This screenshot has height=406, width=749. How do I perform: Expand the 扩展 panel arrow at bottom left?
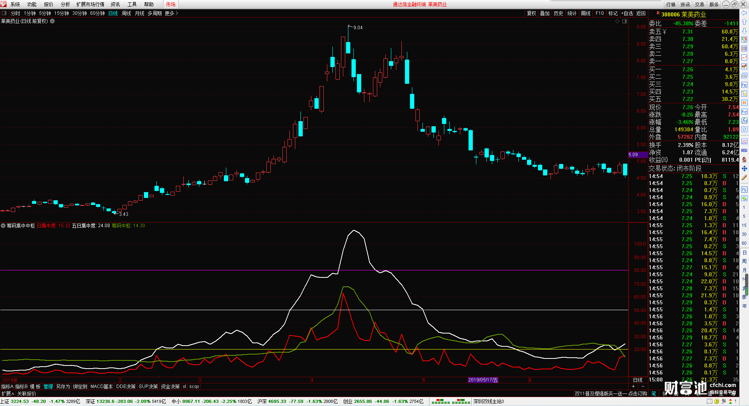point(8,394)
